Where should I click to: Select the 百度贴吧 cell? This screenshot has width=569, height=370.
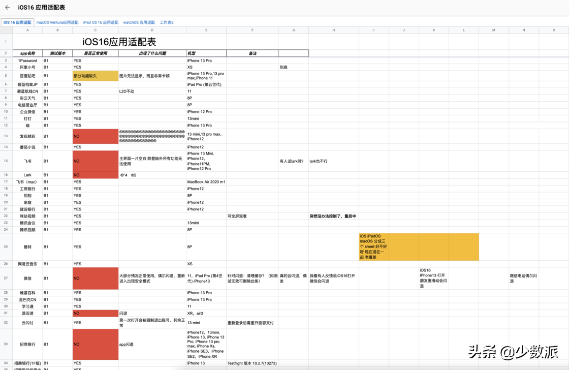[27, 76]
